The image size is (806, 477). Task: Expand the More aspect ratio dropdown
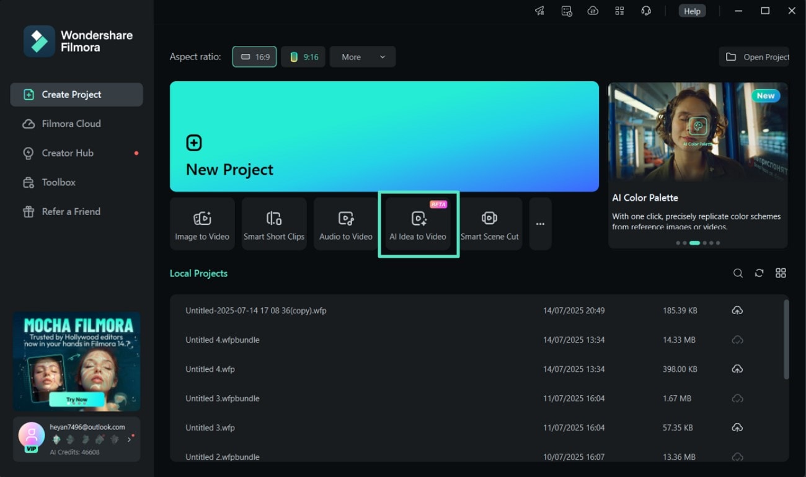[x=363, y=57]
